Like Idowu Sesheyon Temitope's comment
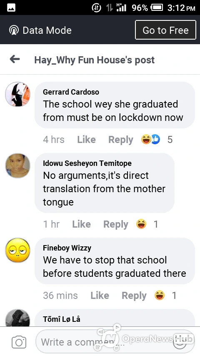The height and width of the screenshot is (356, 200). pos(81,224)
